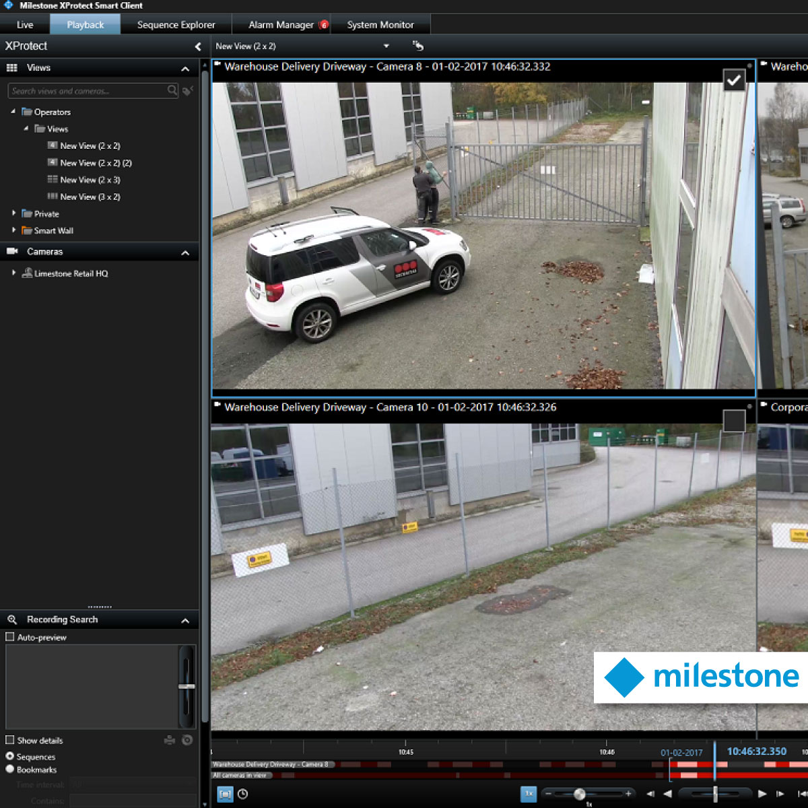Open the New View (2 x 2) dropdown
The width and height of the screenshot is (808, 808).
click(386, 46)
